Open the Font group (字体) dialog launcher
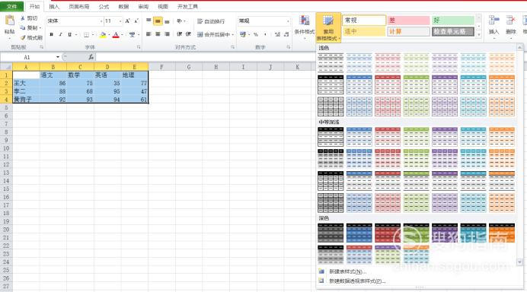 pyautogui.click(x=139, y=47)
